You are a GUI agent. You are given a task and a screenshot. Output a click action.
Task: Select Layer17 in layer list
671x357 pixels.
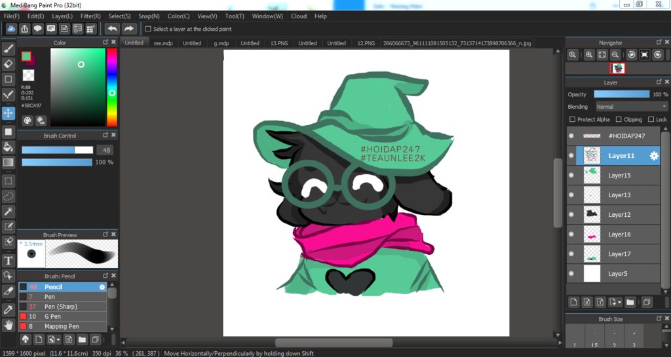613,254
